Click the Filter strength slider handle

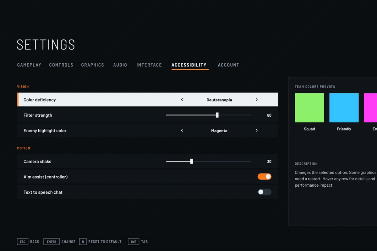(217, 115)
